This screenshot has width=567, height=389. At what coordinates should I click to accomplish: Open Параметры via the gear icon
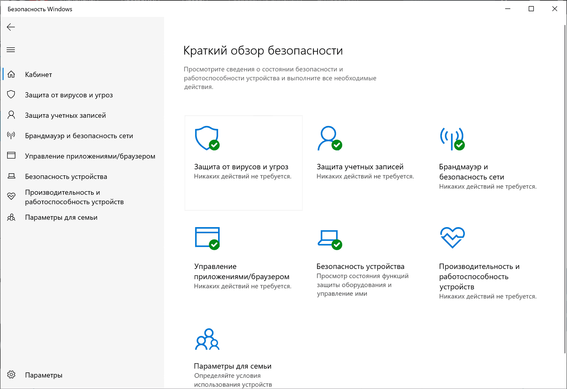coord(11,375)
